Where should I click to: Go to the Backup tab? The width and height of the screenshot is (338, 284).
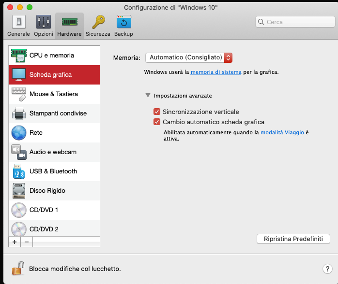(x=123, y=26)
